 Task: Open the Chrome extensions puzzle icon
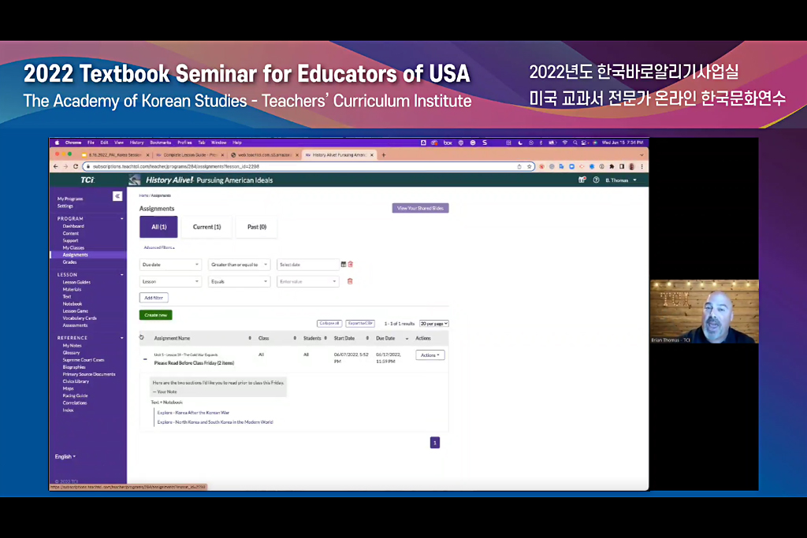612,166
